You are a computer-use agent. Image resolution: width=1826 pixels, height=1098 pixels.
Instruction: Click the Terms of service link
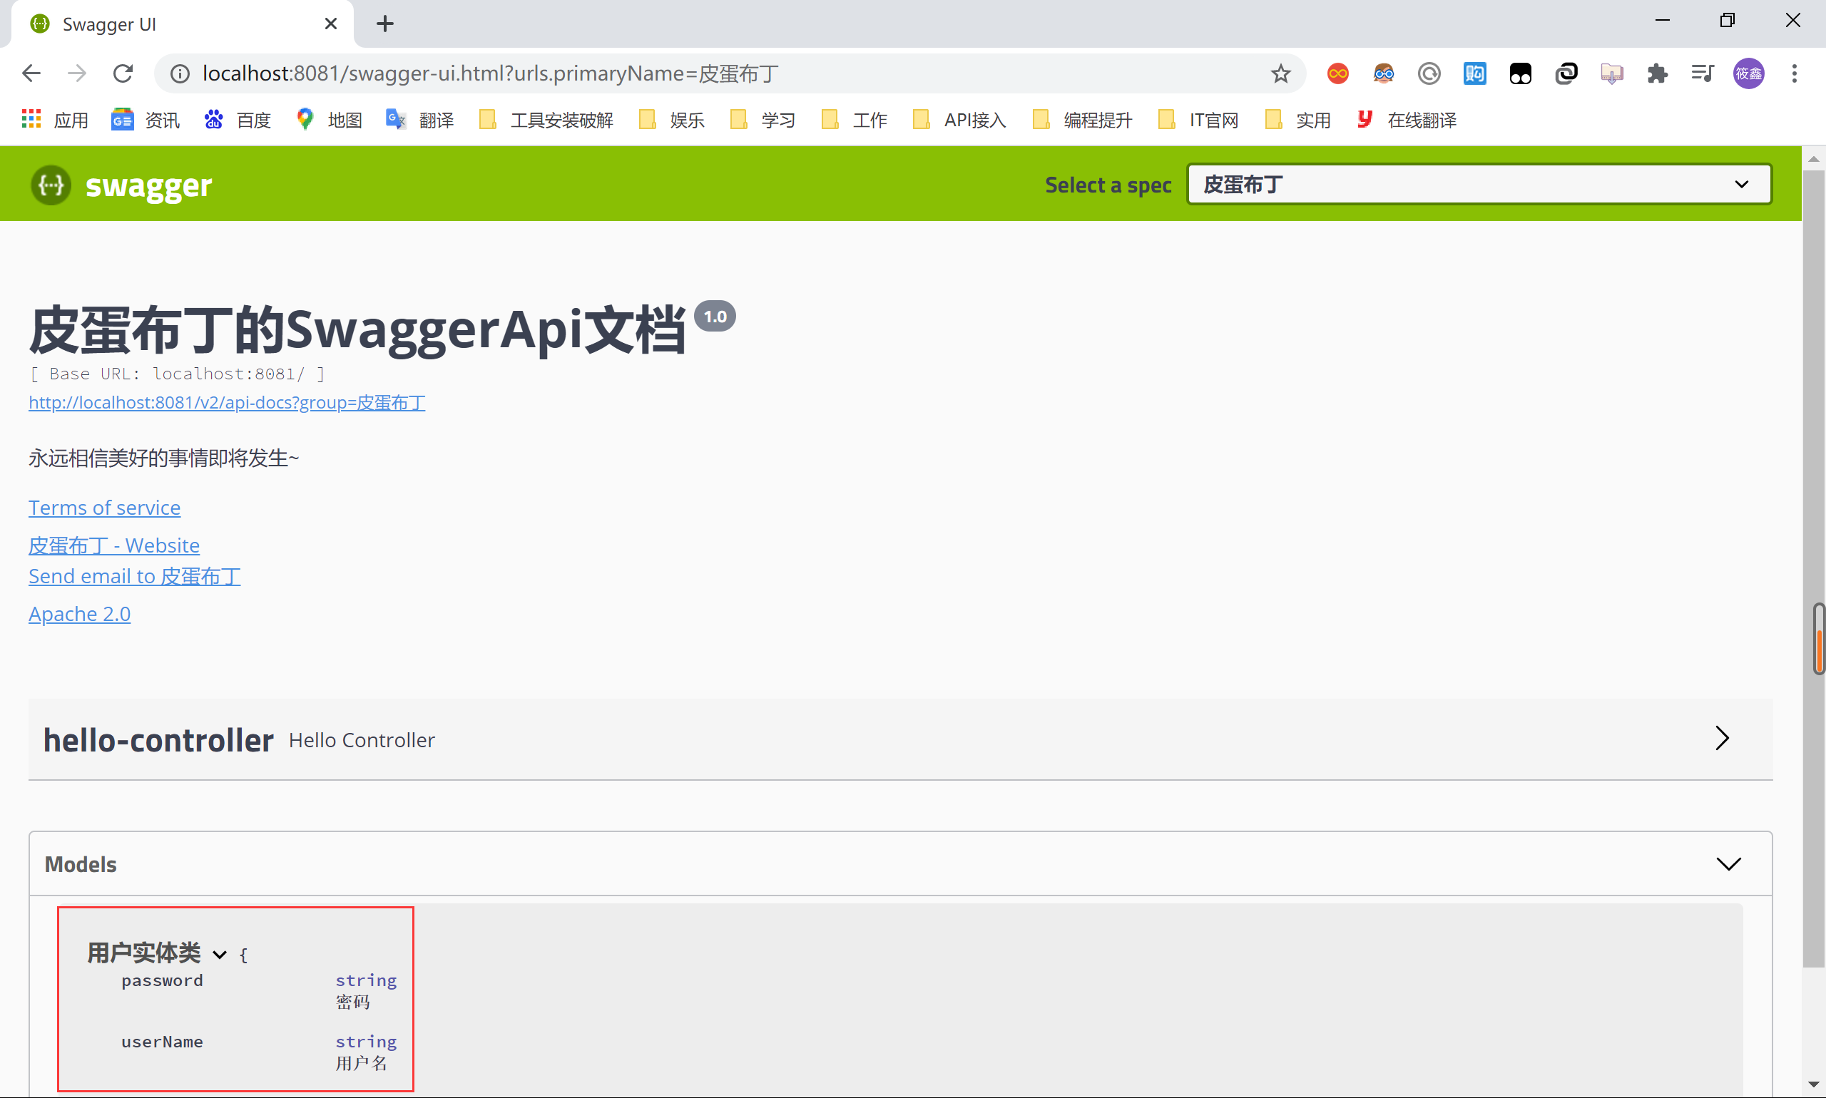(104, 506)
